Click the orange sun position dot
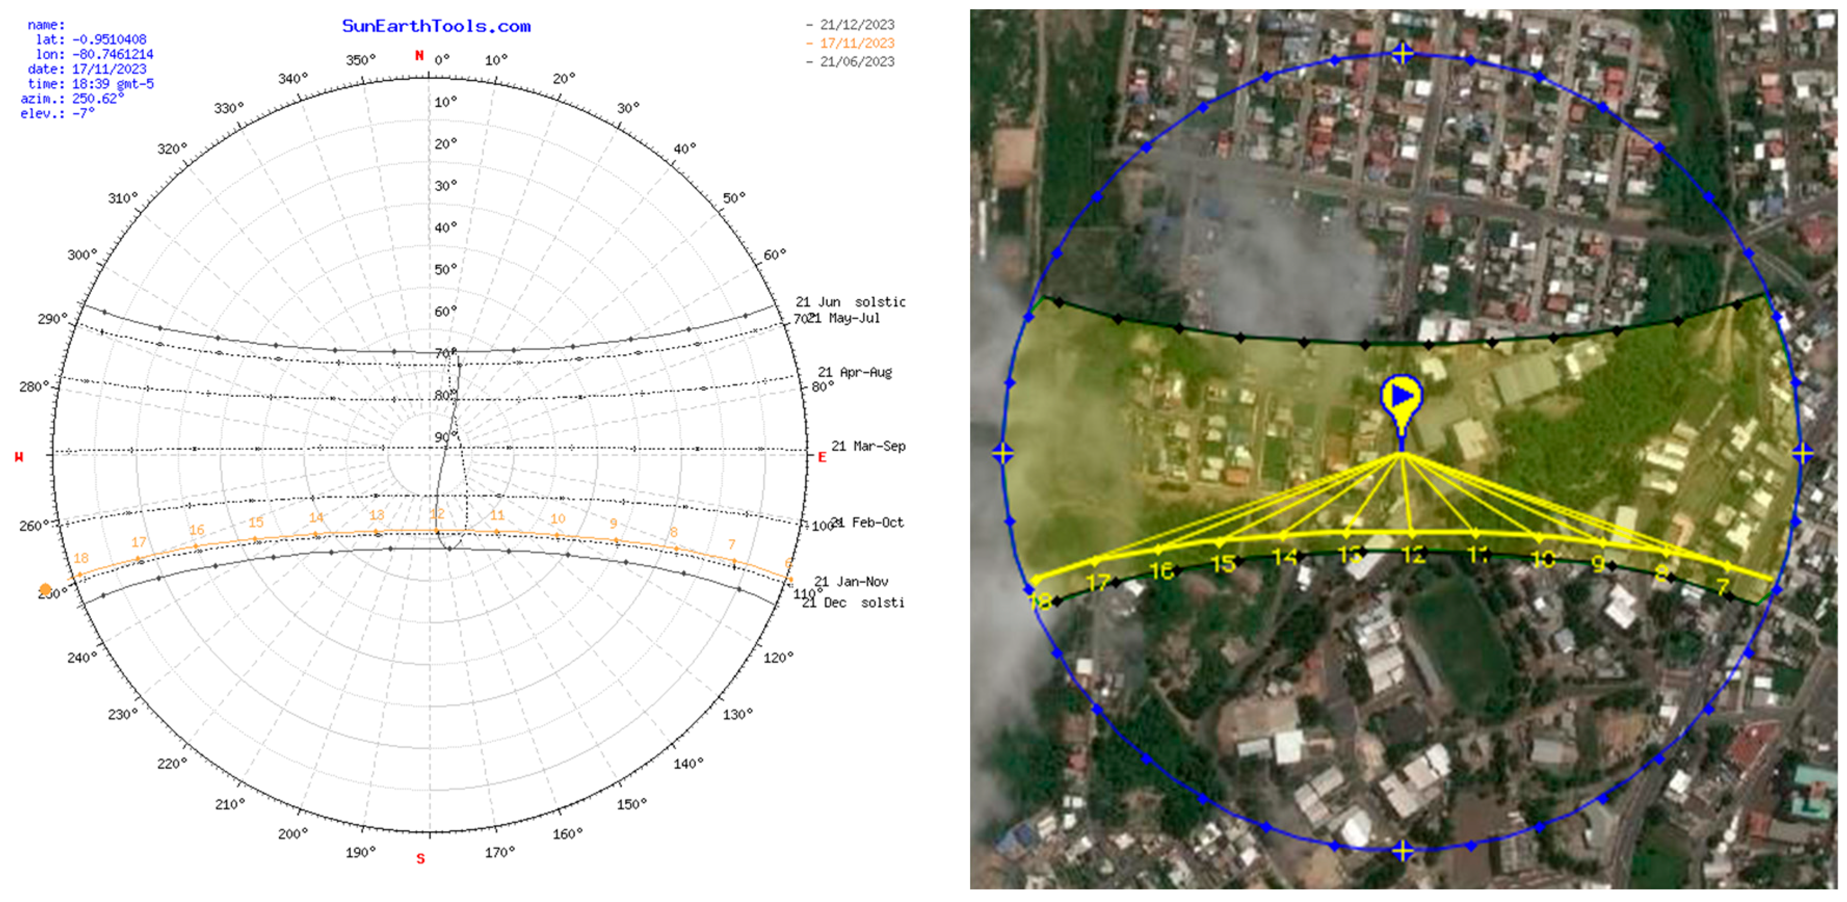This screenshot has height=902, width=1847. 45,589
